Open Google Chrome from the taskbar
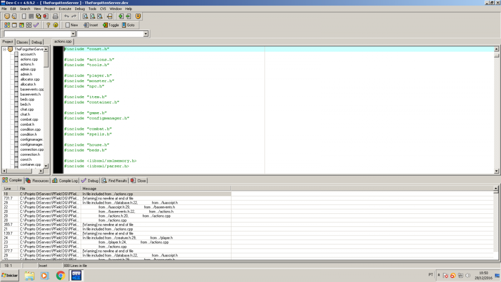 61,275
